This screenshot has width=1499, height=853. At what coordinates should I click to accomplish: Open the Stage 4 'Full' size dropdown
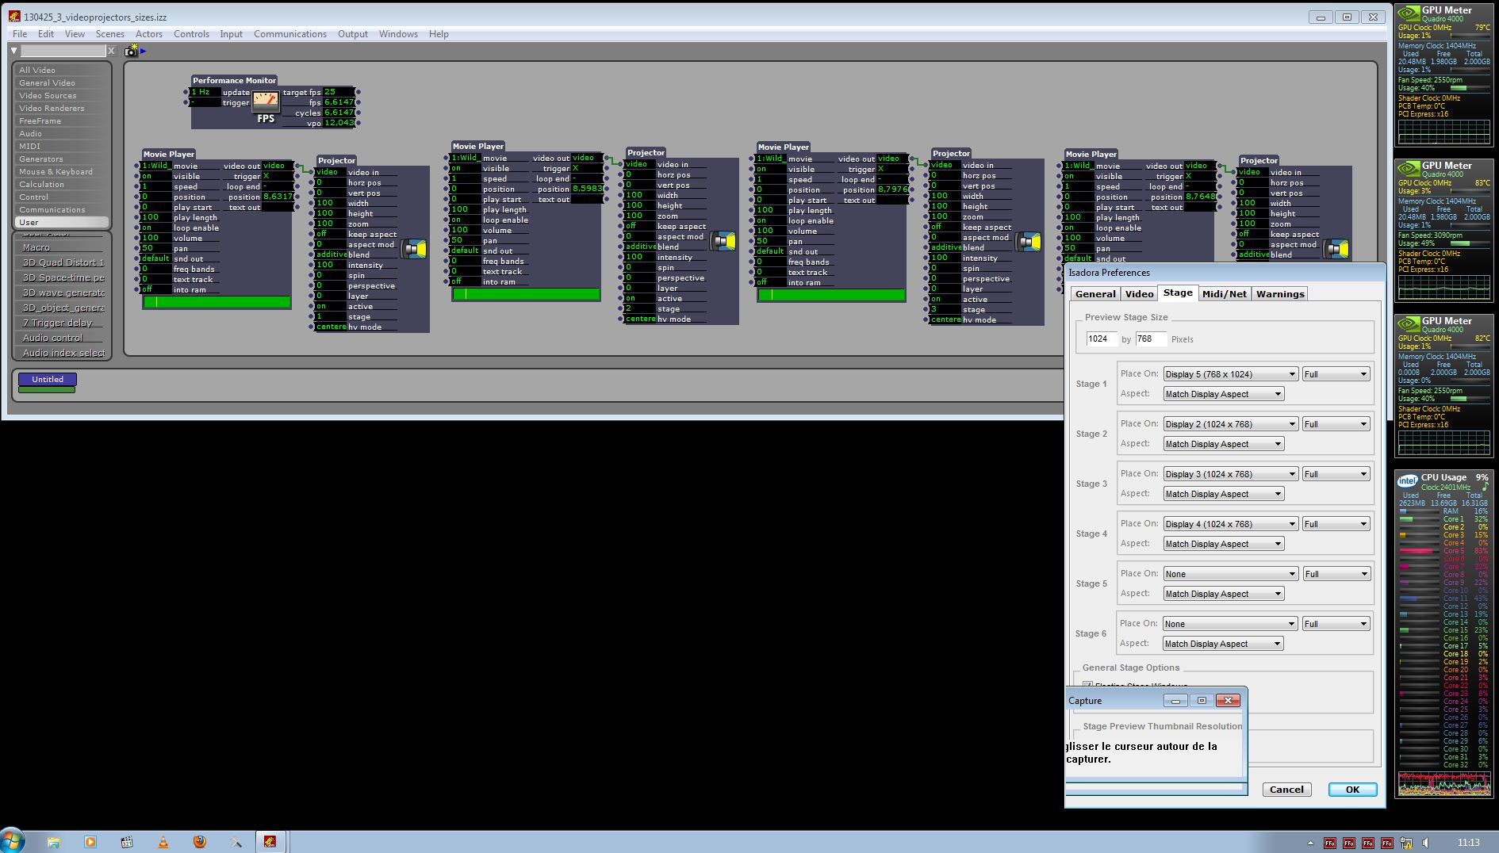pyautogui.click(x=1336, y=524)
